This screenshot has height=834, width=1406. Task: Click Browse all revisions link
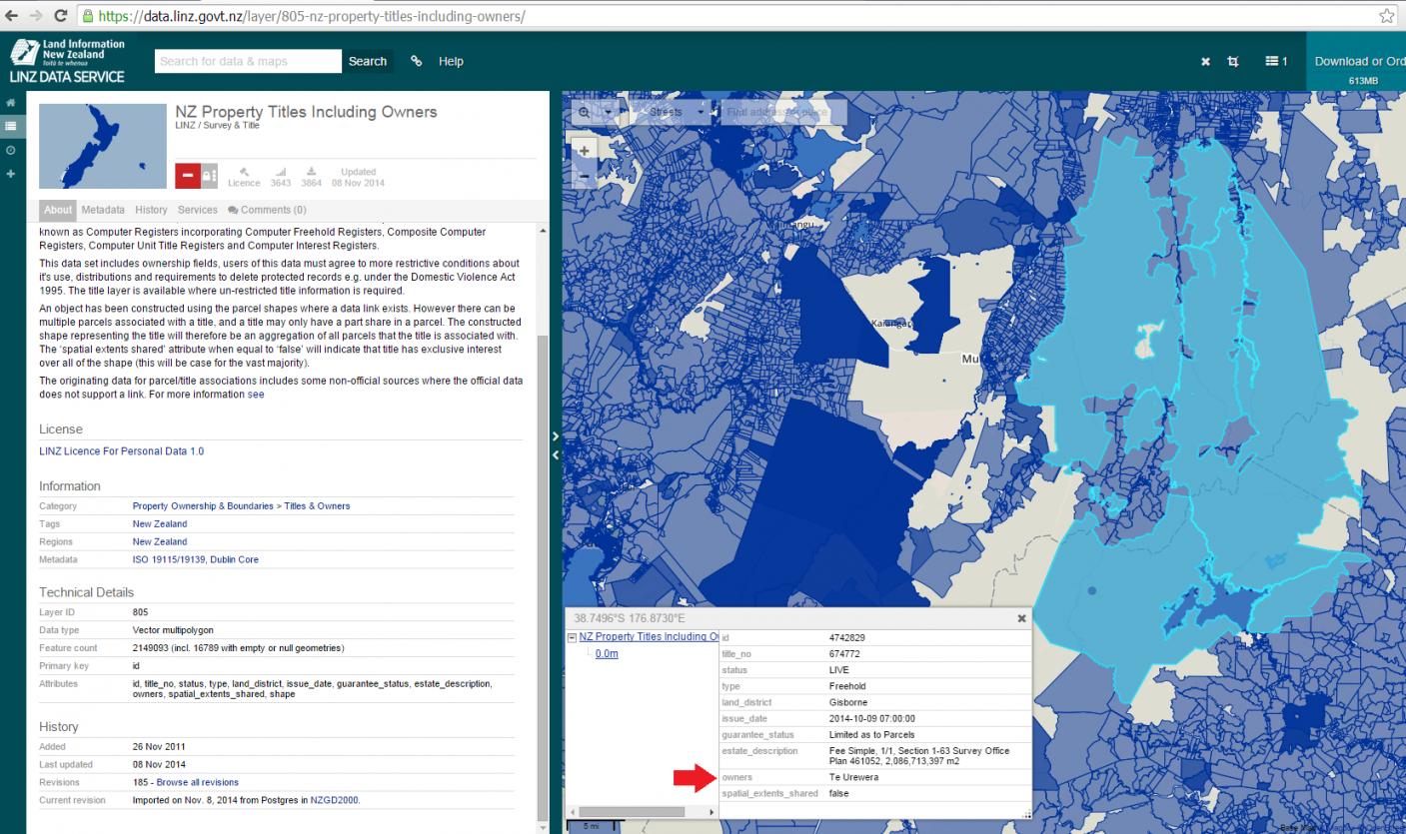tap(198, 782)
